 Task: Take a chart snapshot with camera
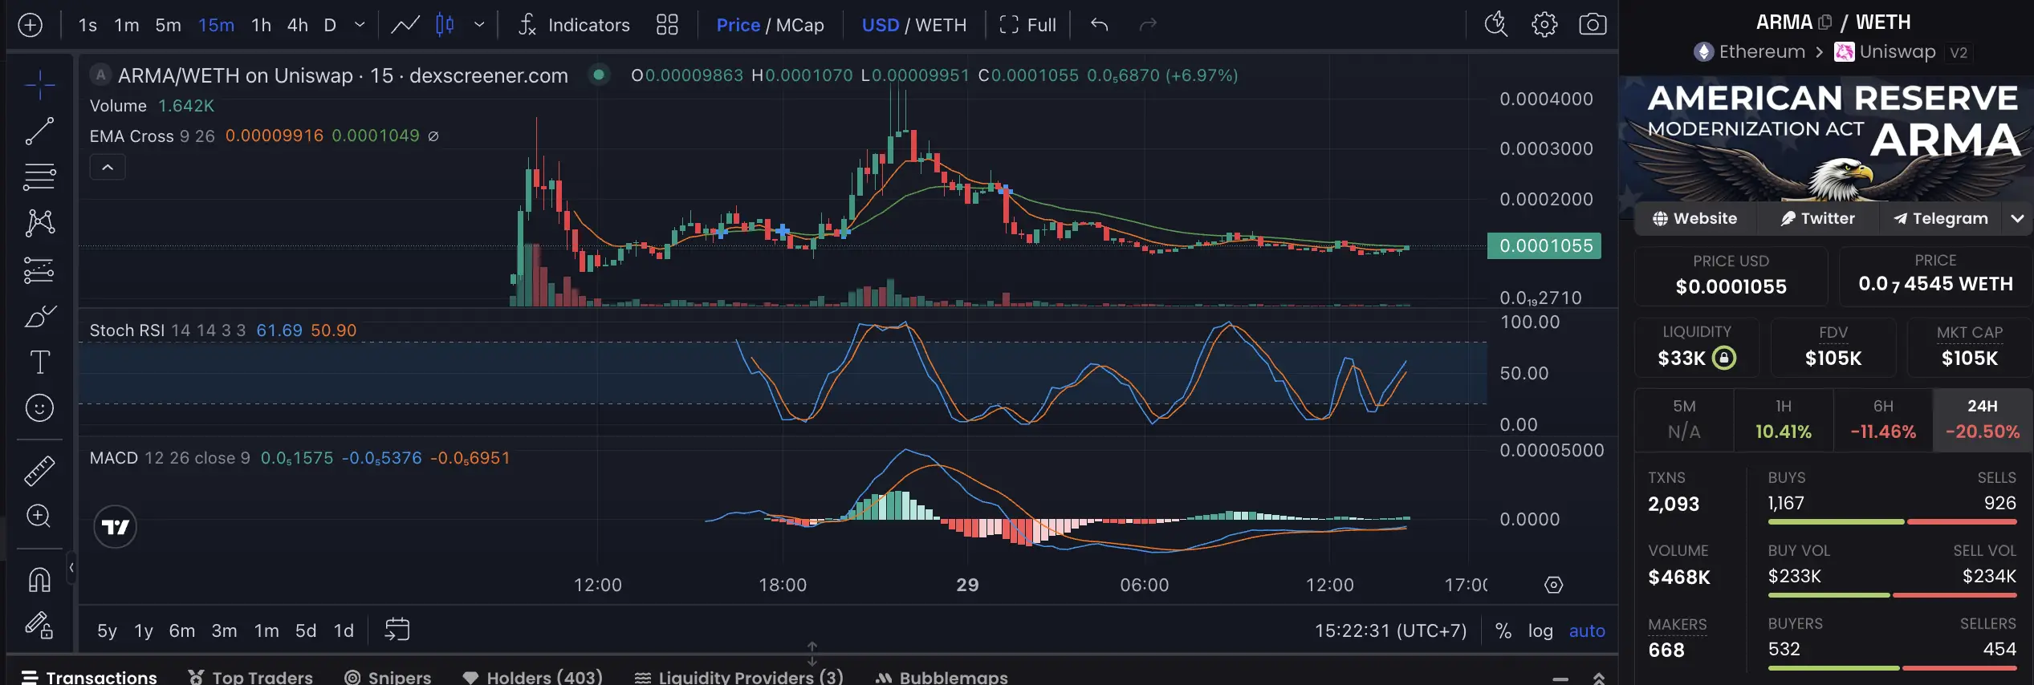click(1593, 25)
